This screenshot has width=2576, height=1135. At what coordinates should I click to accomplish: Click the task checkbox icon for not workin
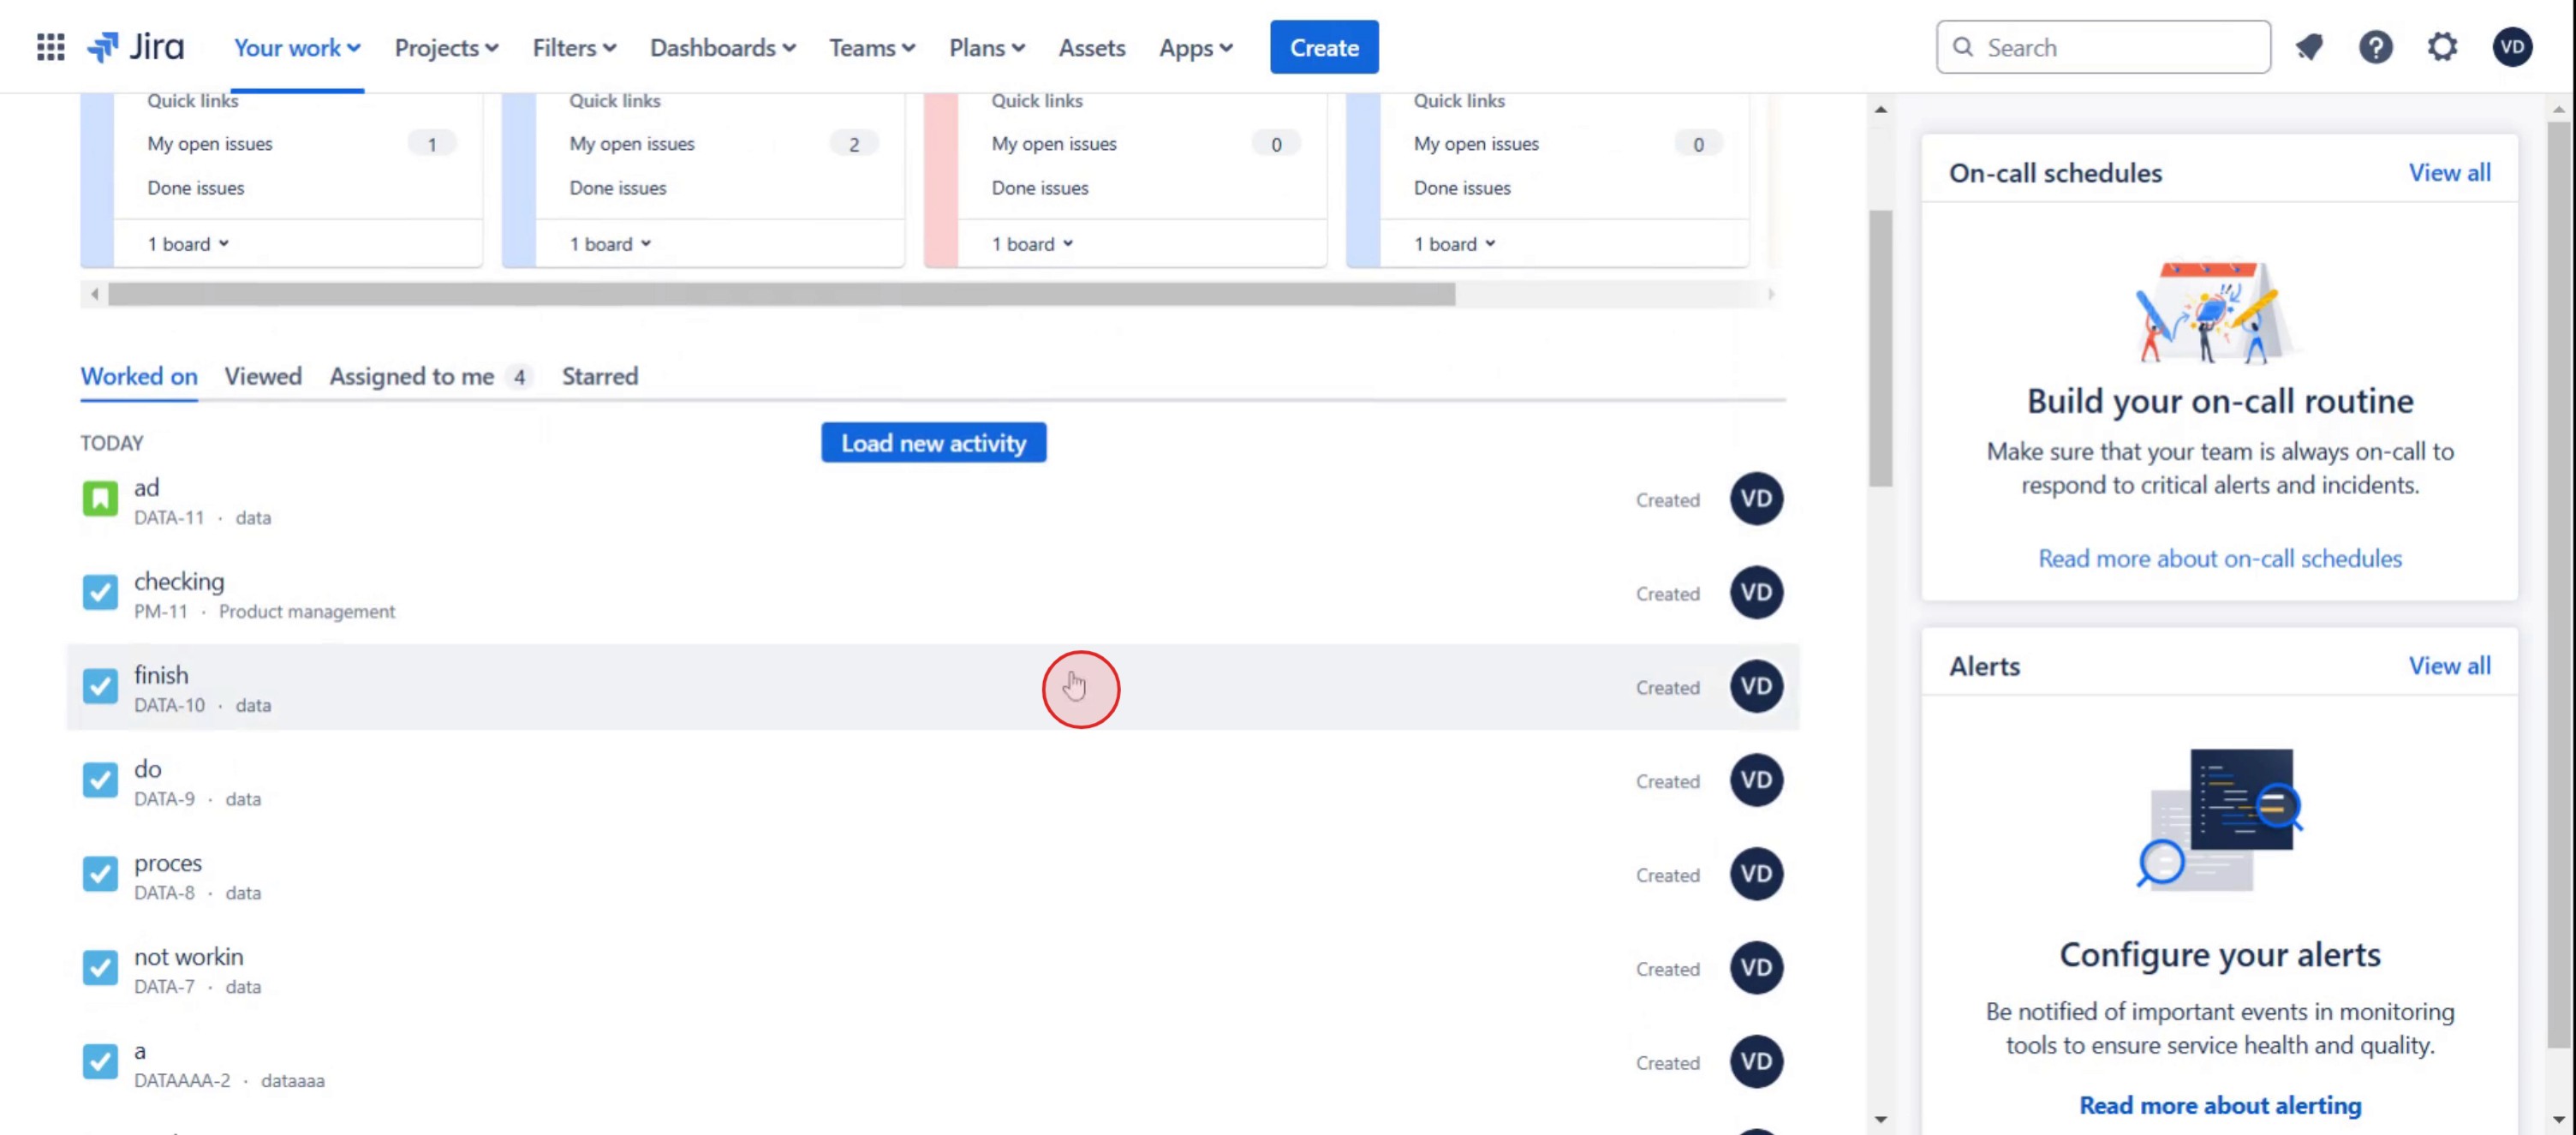coord(100,968)
